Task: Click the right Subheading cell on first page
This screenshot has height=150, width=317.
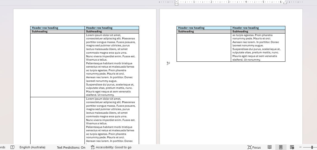Action: click(112, 32)
